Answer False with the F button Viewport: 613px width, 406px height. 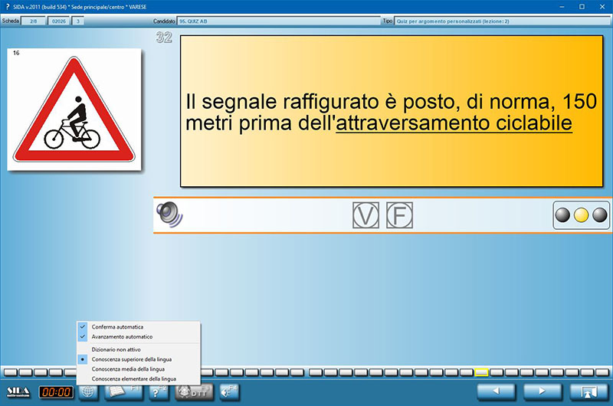coord(399,215)
